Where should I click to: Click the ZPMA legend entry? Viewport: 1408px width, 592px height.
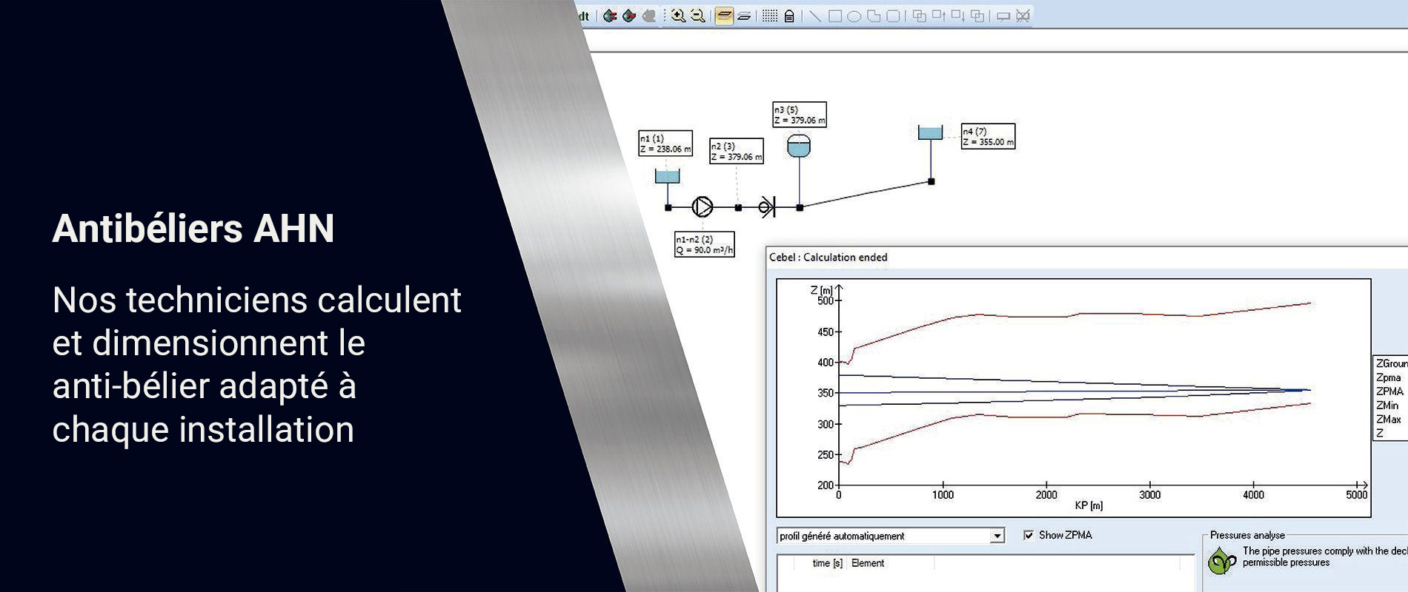coord(1389,391)
